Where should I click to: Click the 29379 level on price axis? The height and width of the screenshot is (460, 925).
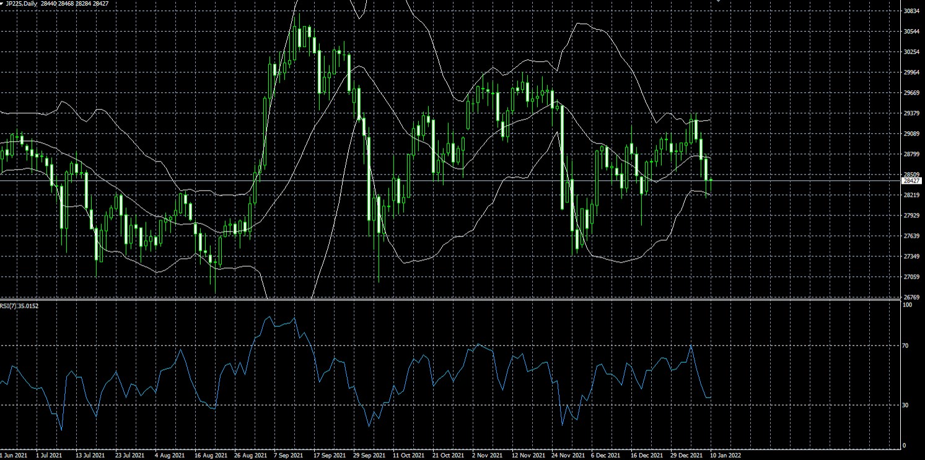pos(911,113)
